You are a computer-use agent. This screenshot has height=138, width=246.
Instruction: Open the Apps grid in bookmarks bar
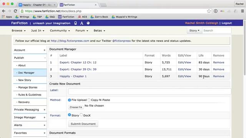pos(7,17)
